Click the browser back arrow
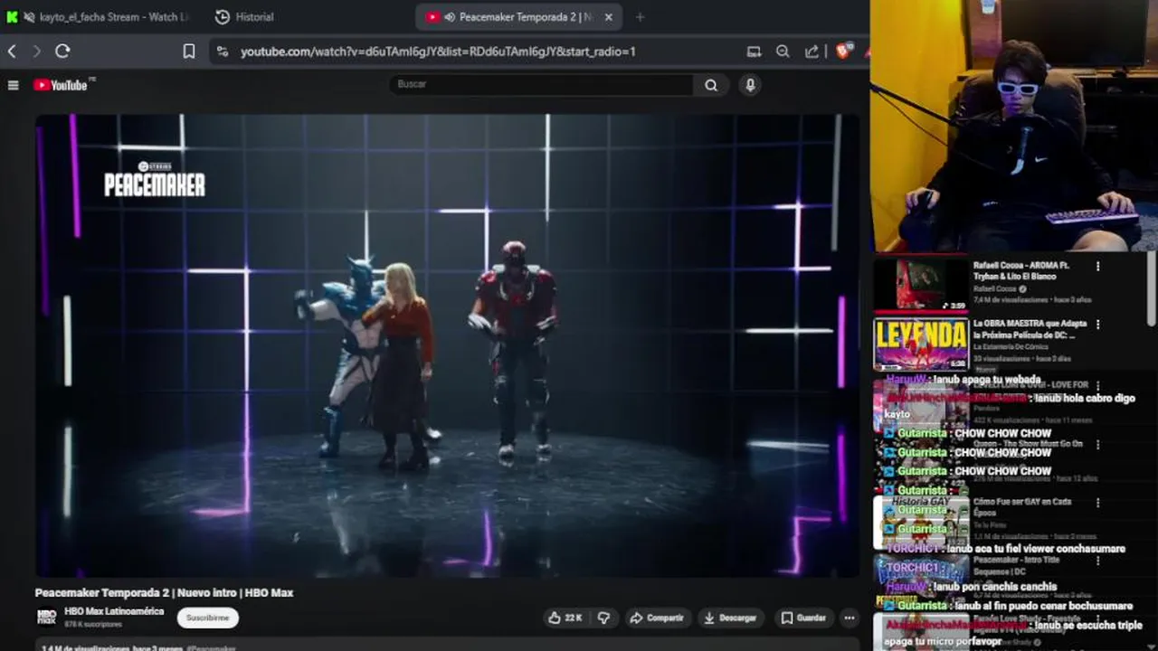Image resolution: width=1158 pixels, height=651 pixels. point(12,52)
